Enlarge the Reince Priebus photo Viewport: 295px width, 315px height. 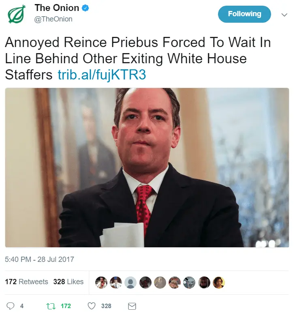(x=147, y=167)
